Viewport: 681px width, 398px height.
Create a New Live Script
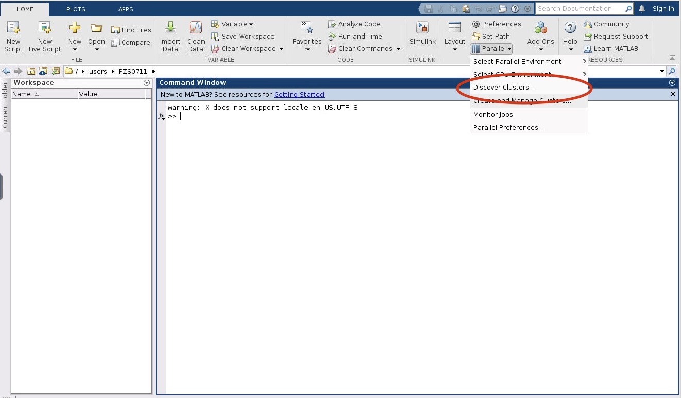point(45,36)
